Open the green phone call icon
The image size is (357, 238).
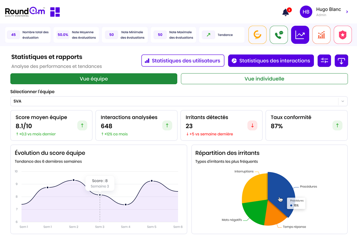(278, 35)
